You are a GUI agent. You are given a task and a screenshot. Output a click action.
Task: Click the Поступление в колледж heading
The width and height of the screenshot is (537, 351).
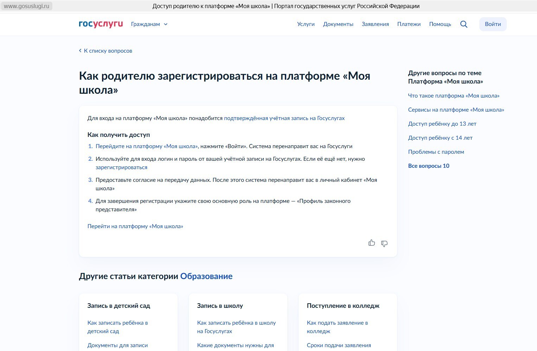pyautogui.click(x=343, y=306)
